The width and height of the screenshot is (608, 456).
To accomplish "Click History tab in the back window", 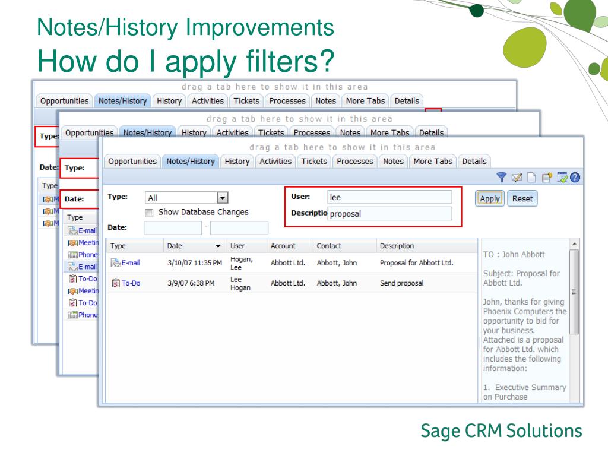I will click(169, 101).
